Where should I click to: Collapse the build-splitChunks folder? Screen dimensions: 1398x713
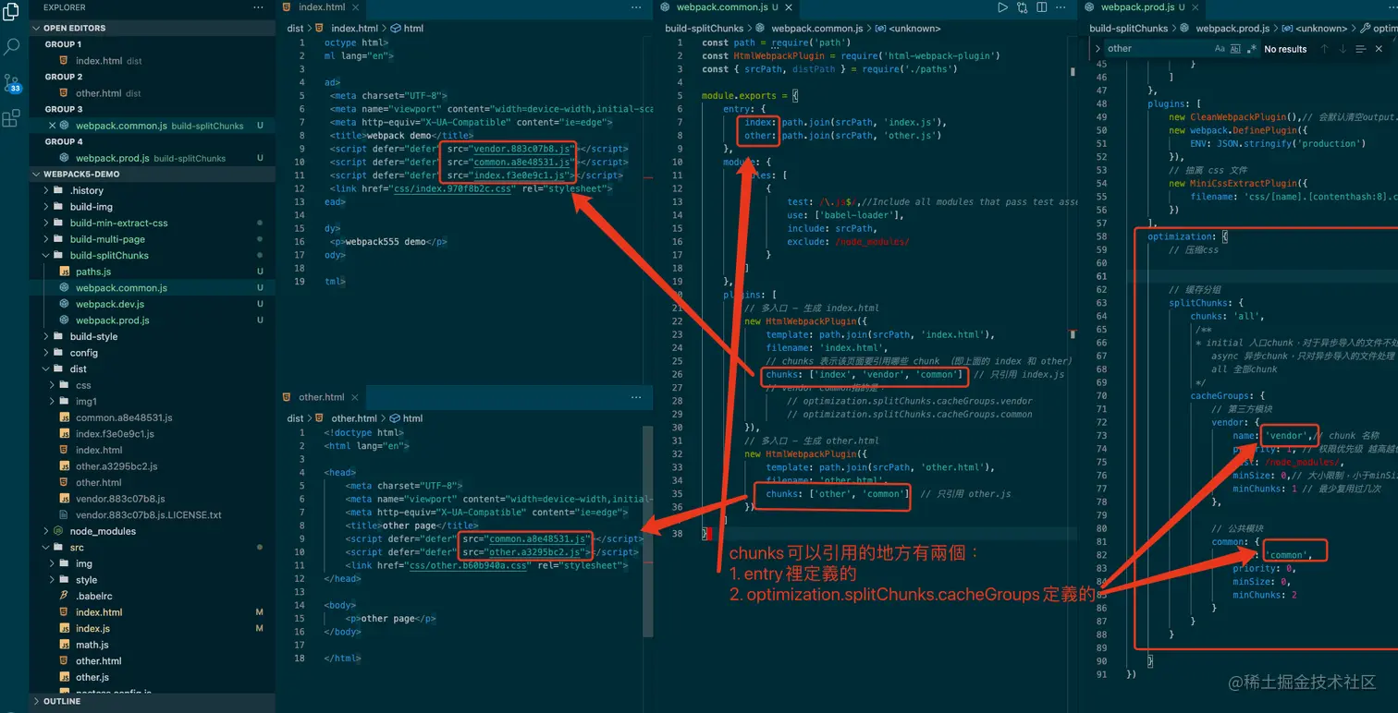pos(153,255)
